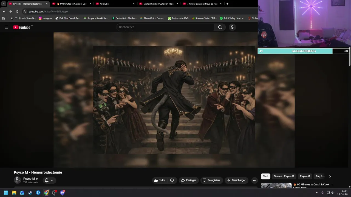This screenshot has height=197, width=351.
Task: Open network status tray icon
Action: (328, 193)
